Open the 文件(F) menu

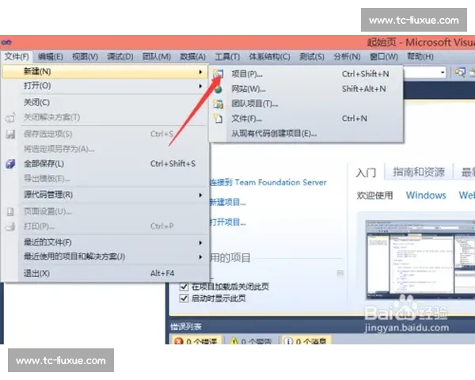17,57
